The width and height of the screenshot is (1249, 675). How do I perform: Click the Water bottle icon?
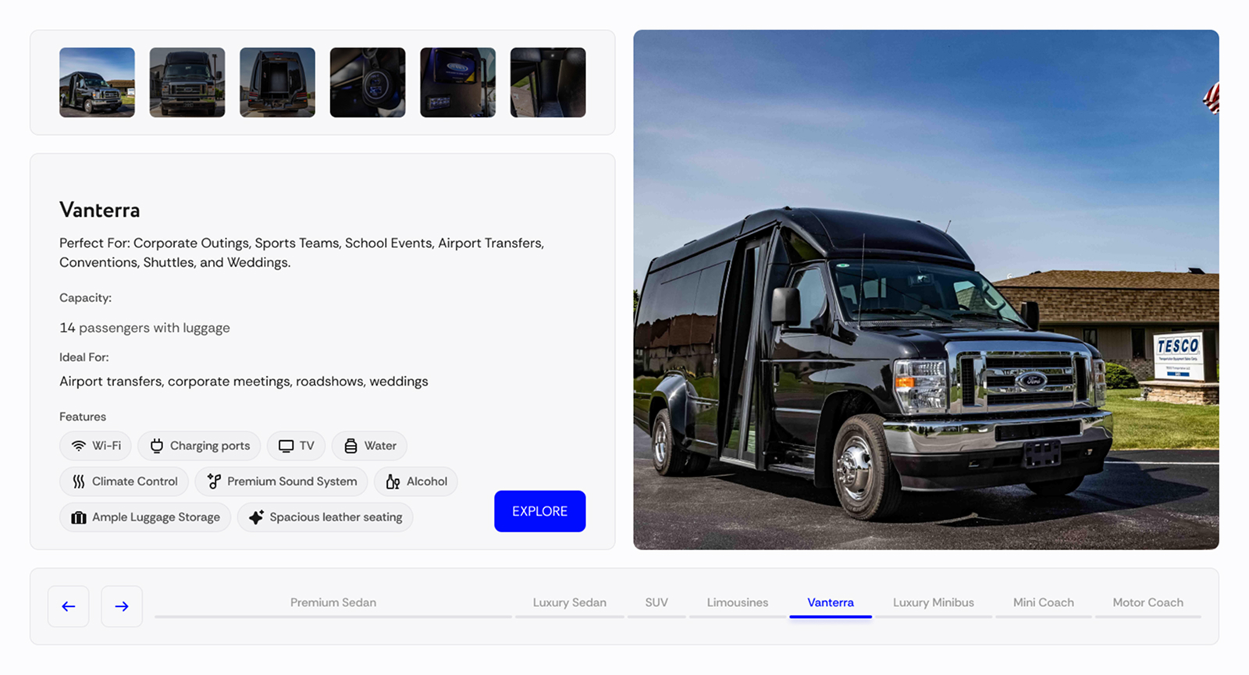[x=351, y=446]
